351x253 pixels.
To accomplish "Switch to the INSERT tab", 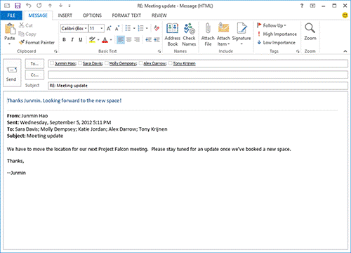I will coord(65,15).
